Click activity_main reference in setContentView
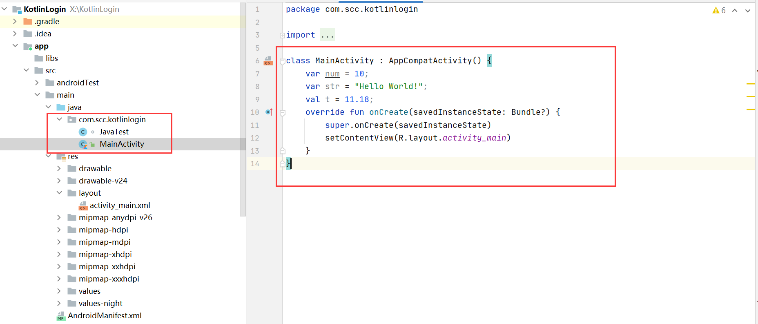 475,138
